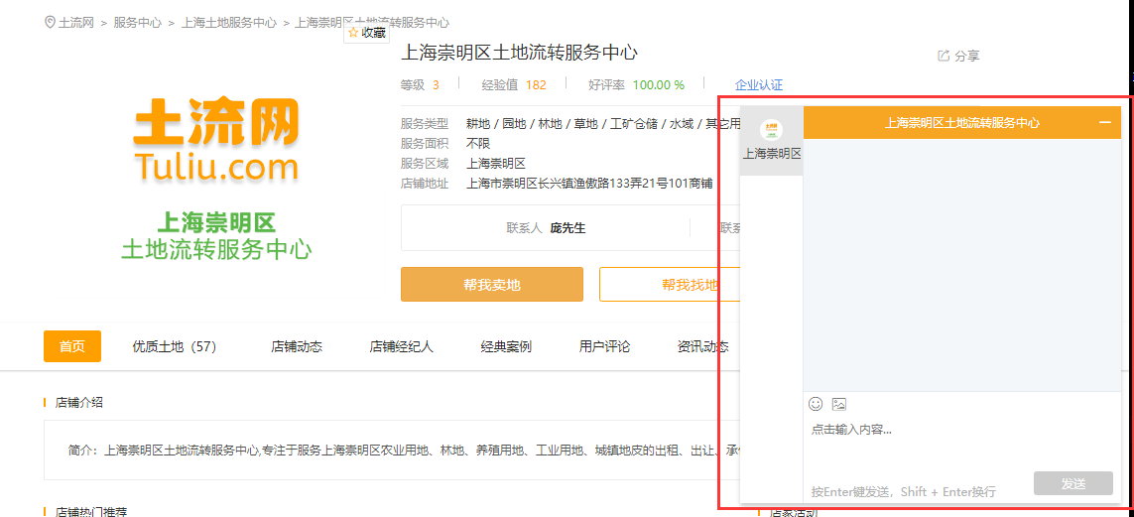Click the 店铺热门推荐 section heading

coord(91,512)
